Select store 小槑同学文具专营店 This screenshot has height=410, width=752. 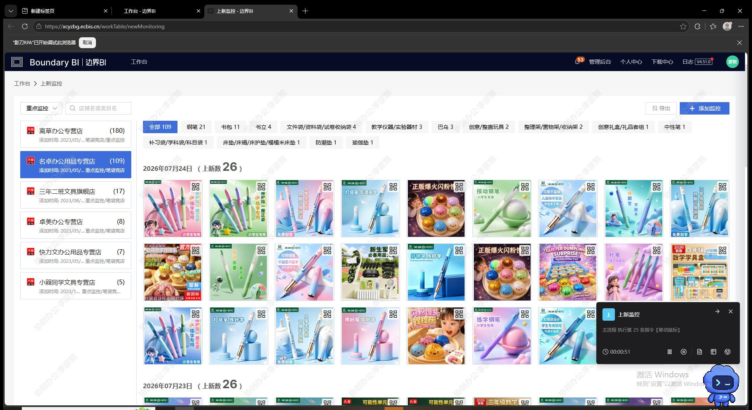click(76, 286)
